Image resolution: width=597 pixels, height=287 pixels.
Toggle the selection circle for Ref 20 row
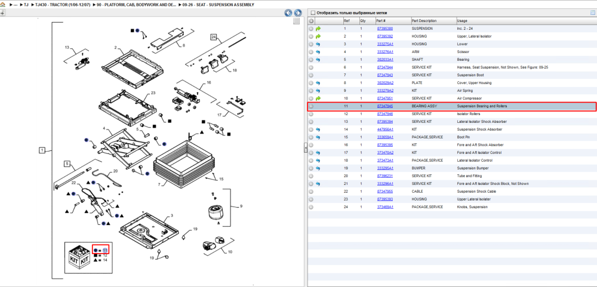point(311,176)
